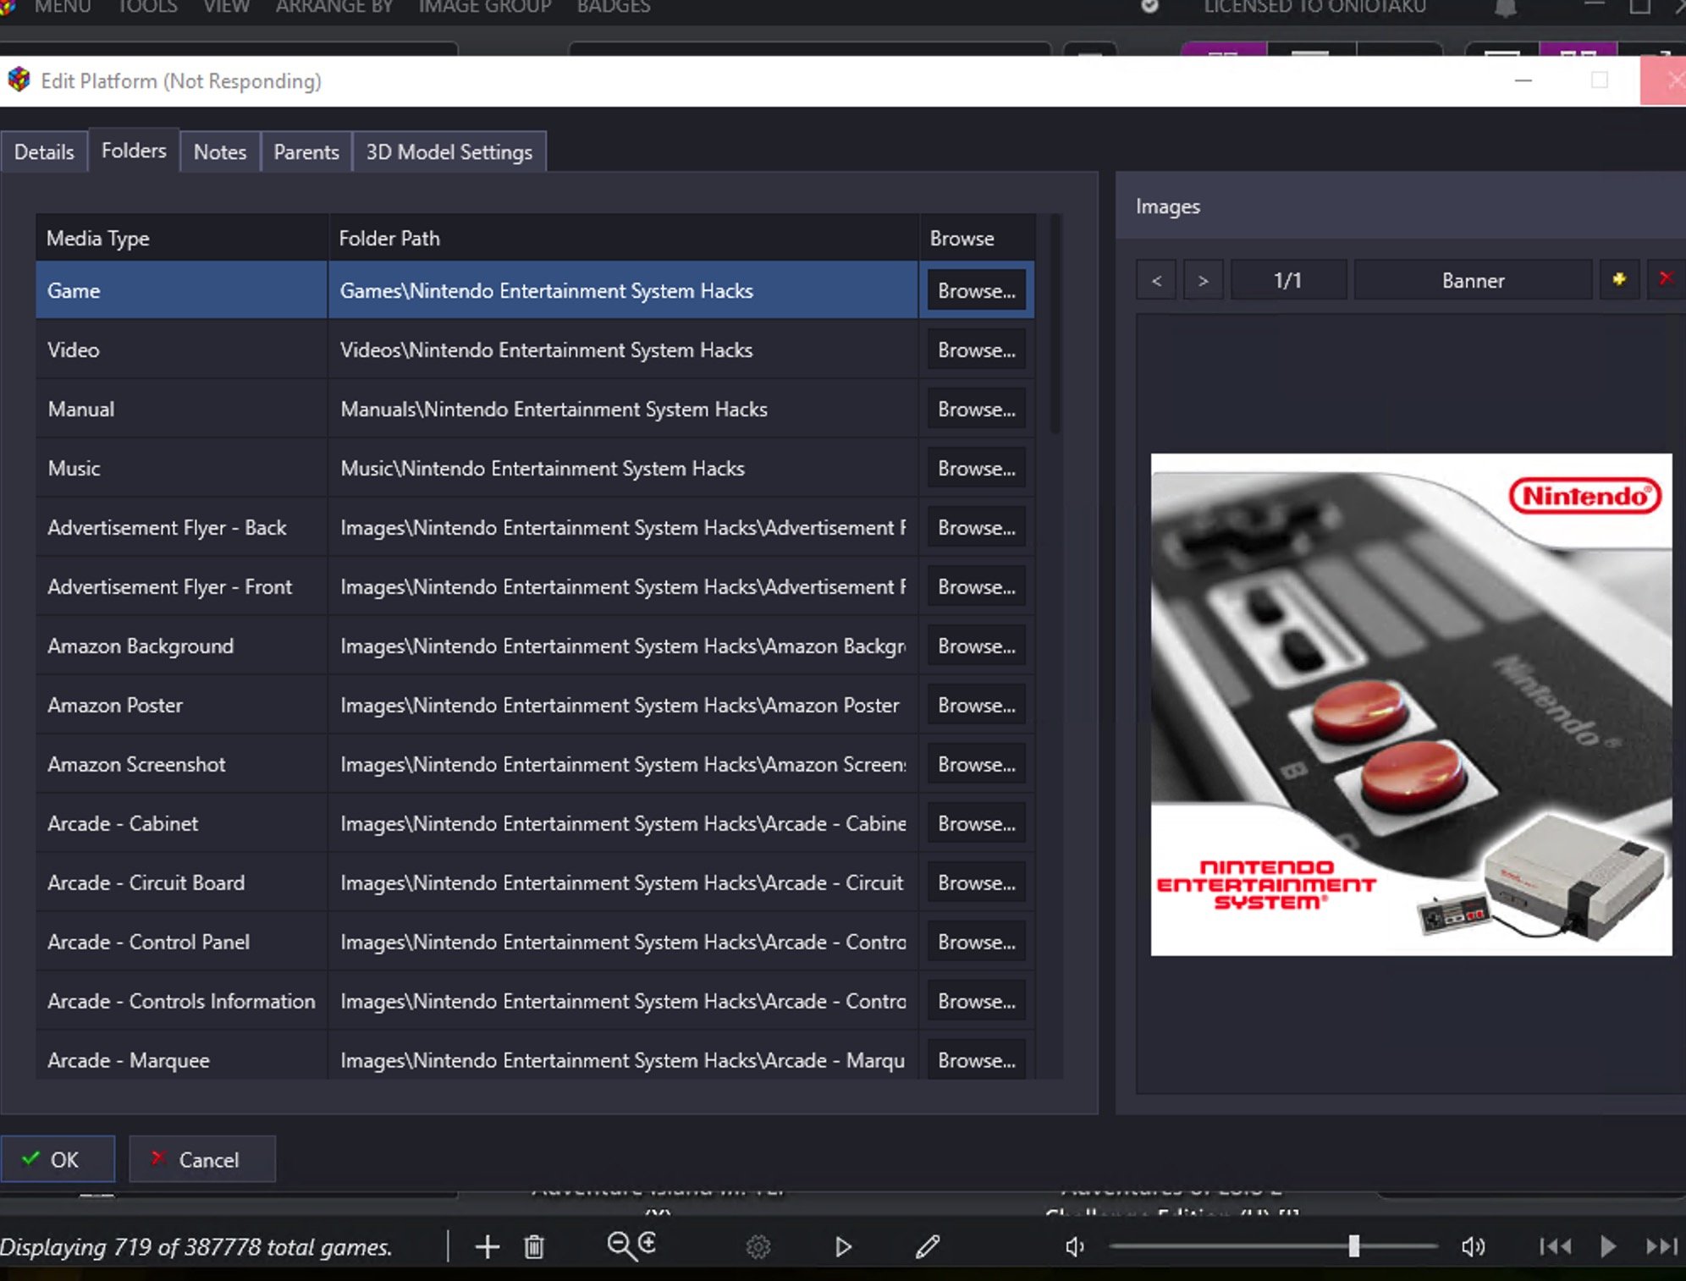Show previous image with left arrow

[x=1156, y=280]
